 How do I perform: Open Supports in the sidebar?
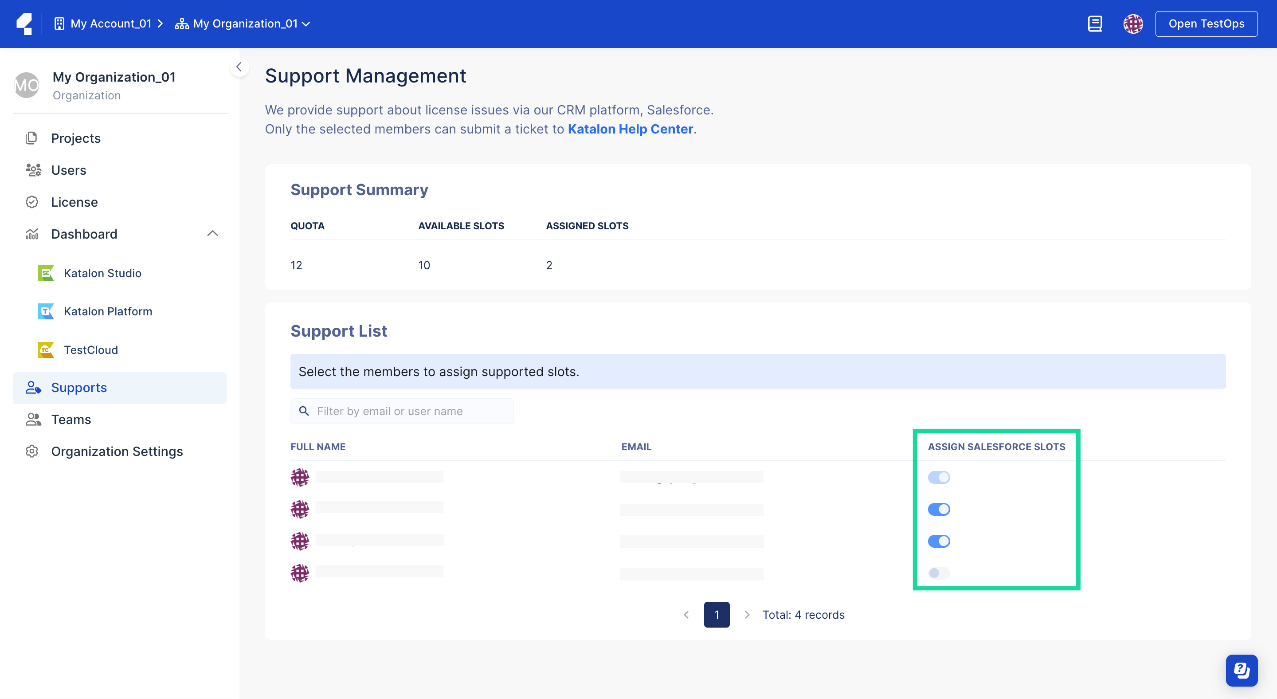click(x=119, y=388)
